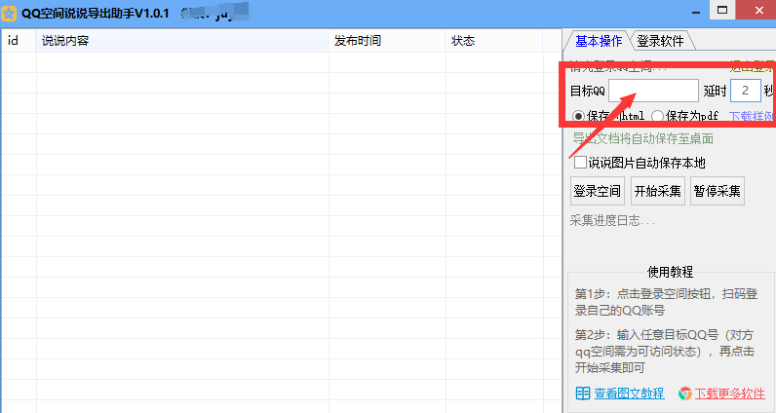Switch to the 基本操作 tab

598,41
